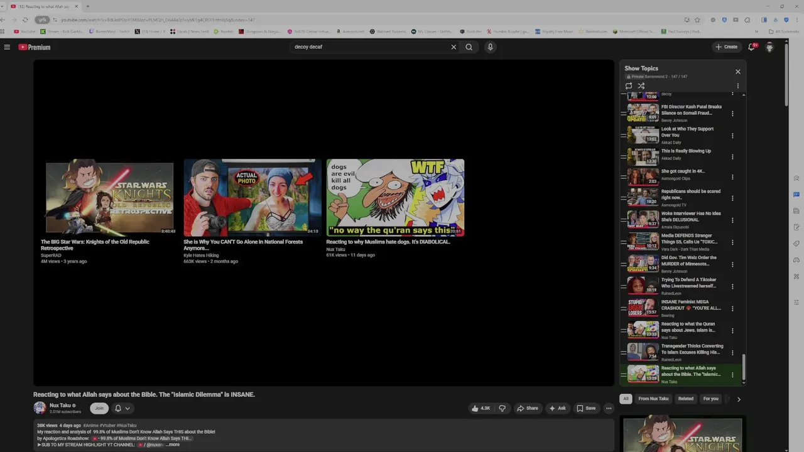Viewport: 804px width, 452px height.
Task: Grab reorder handle of Woke Interviewer video
Action: click(623, 220)
